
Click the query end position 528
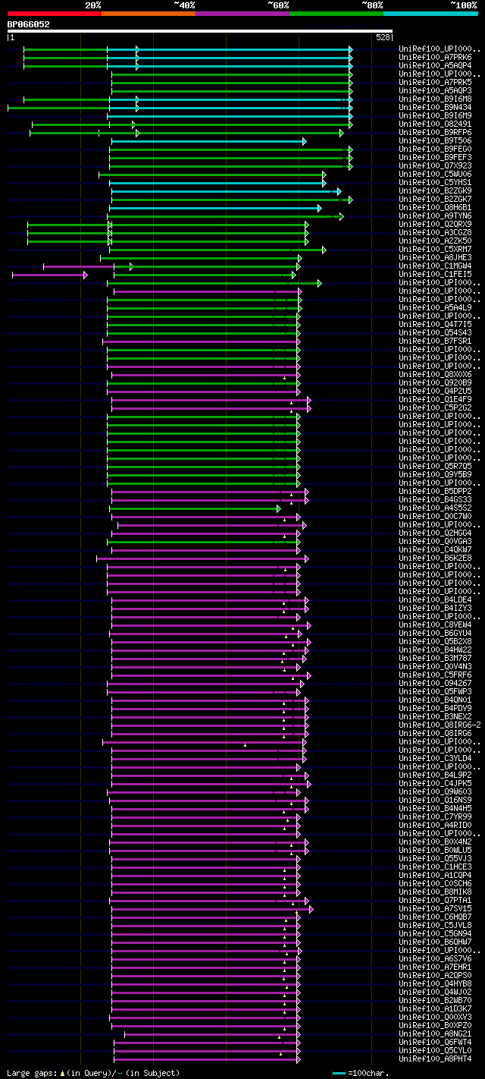pyautogui.click(x=383, y=37)
